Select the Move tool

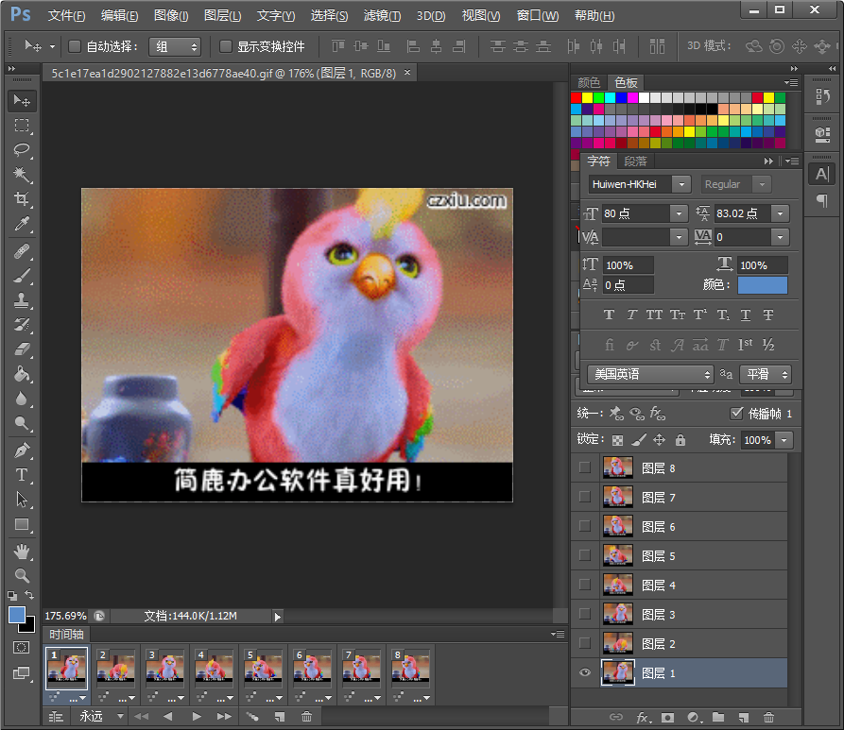21,101
